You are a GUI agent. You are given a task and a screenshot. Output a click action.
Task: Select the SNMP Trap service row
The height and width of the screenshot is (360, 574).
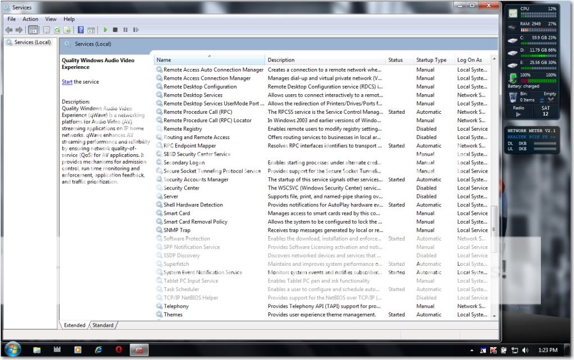click(x=322, y=230)
